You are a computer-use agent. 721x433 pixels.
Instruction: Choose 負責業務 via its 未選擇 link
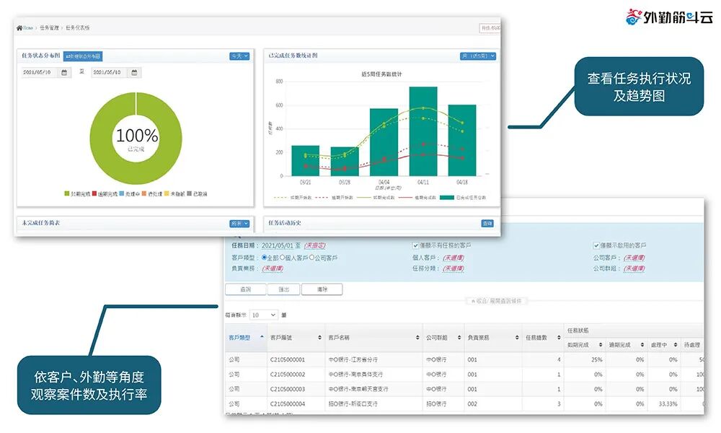coord(273,268)
